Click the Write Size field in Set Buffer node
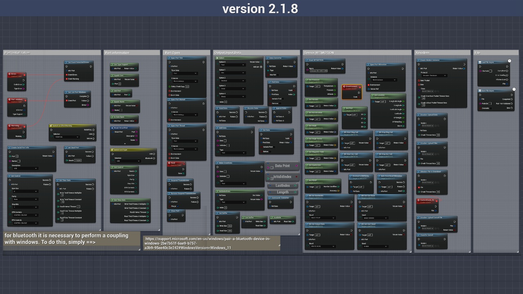523x294 pixels. point(230,226)
